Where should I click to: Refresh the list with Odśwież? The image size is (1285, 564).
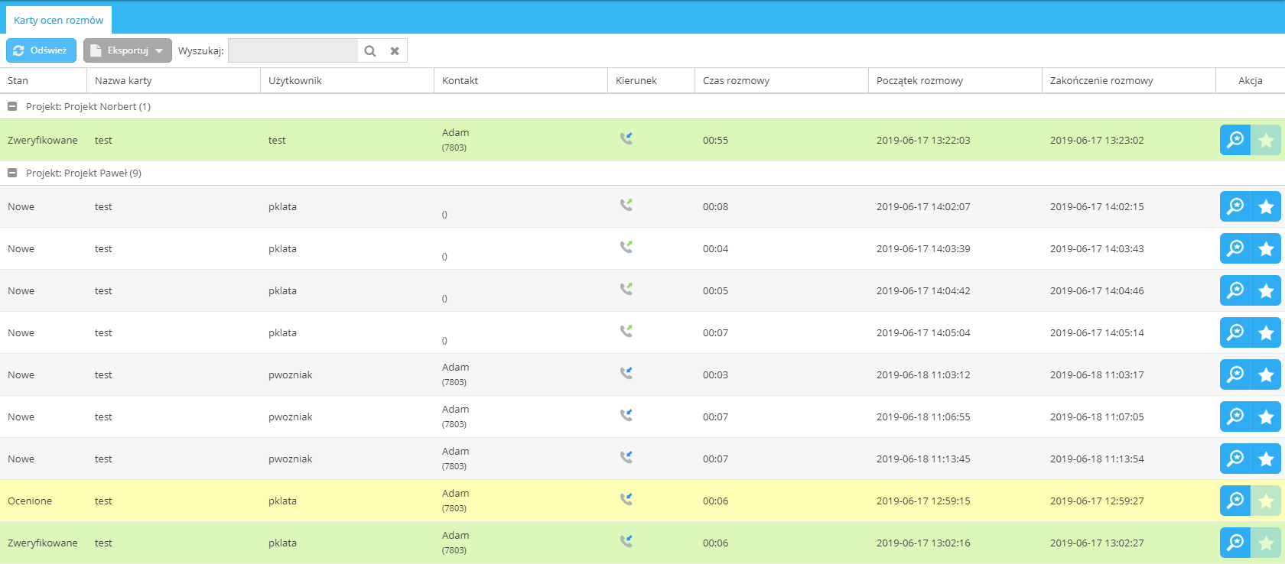41,50
